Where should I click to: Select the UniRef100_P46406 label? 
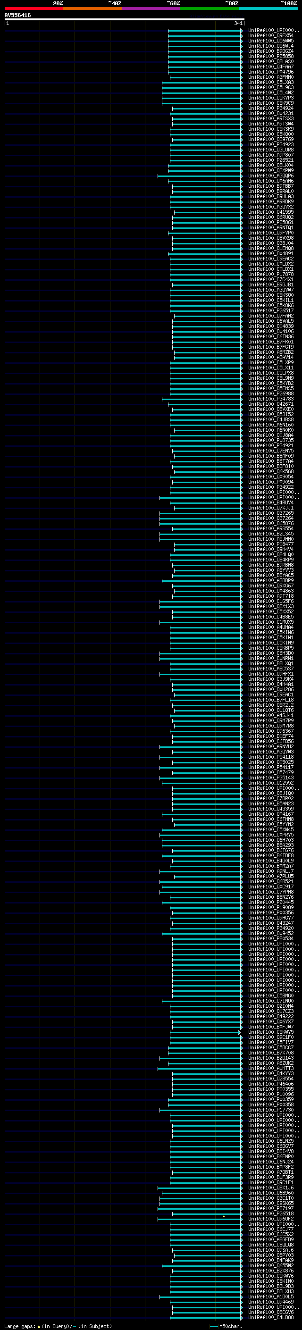tap(271, 1084)
